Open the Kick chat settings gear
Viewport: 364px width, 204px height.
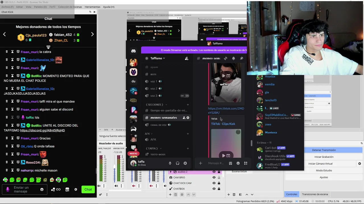click(76, 190)
